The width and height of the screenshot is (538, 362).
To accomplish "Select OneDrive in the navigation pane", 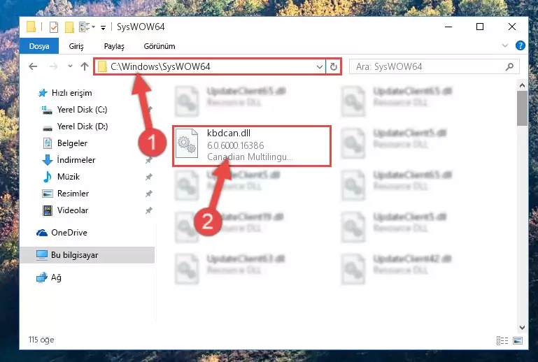I will (62, 233).
